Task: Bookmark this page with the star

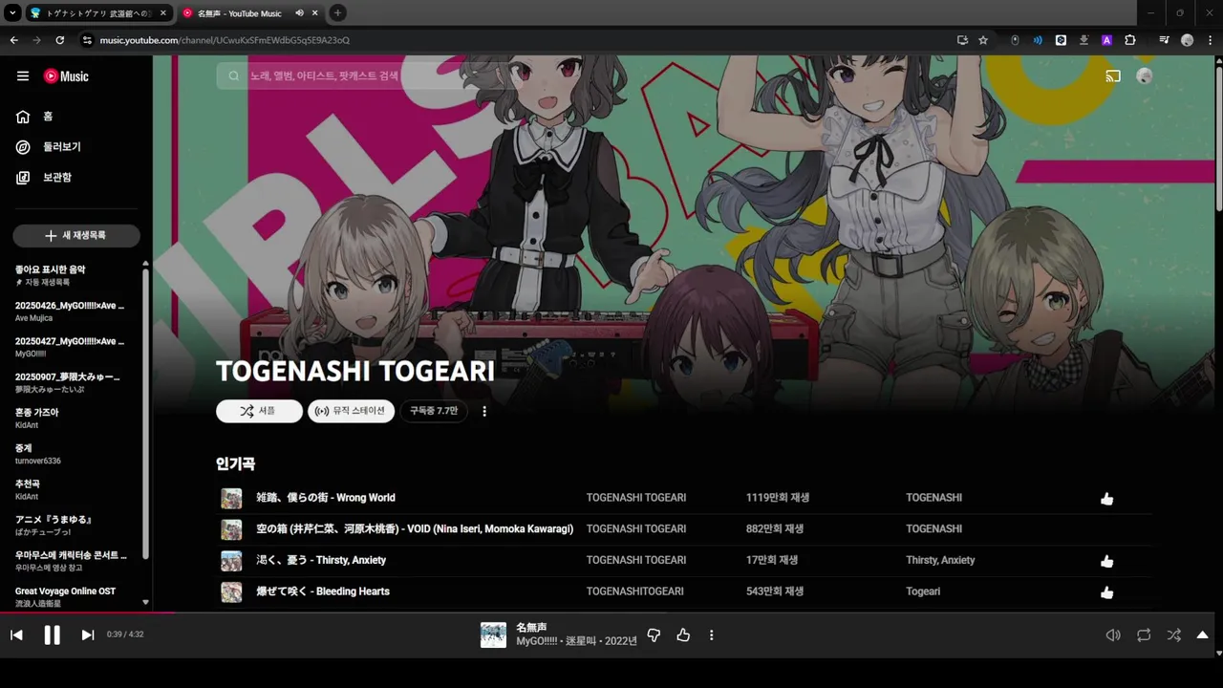Action: (983, 40)
